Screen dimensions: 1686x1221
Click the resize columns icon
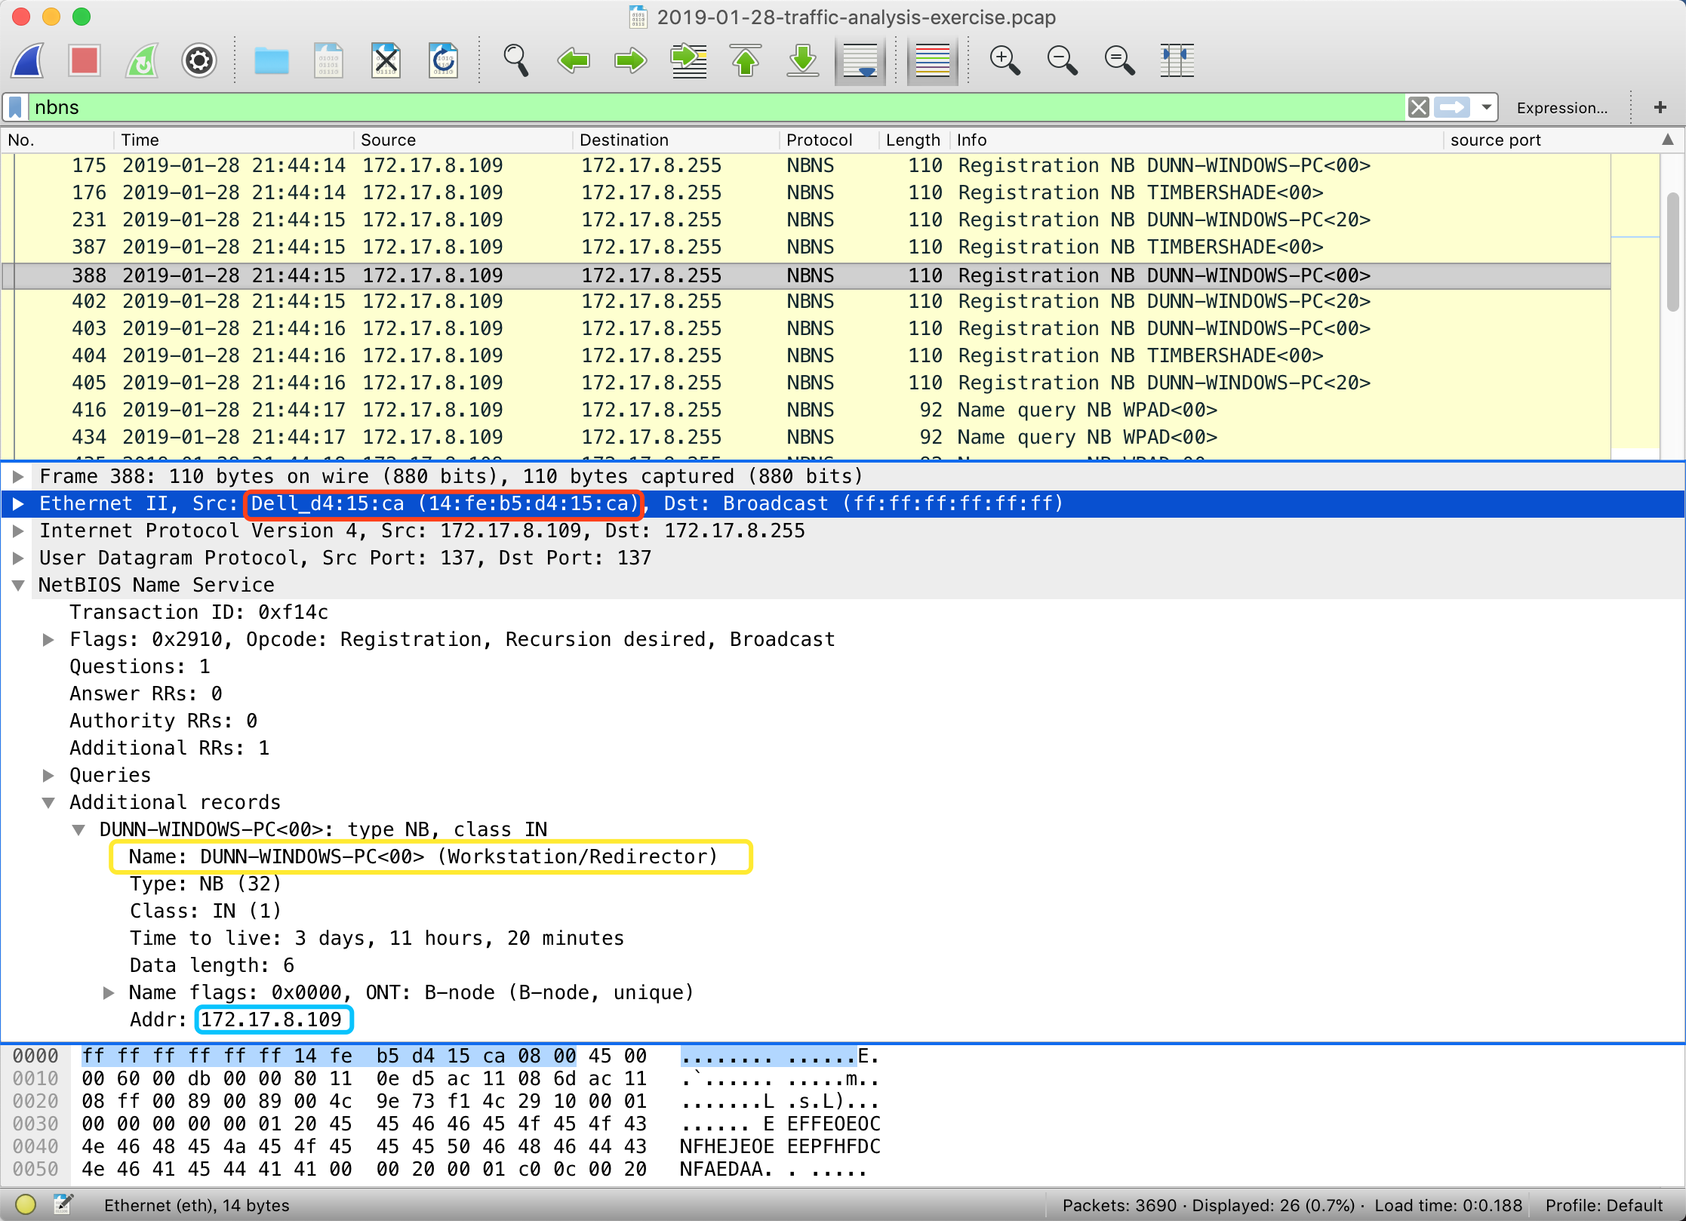(x=1177, y=60)
